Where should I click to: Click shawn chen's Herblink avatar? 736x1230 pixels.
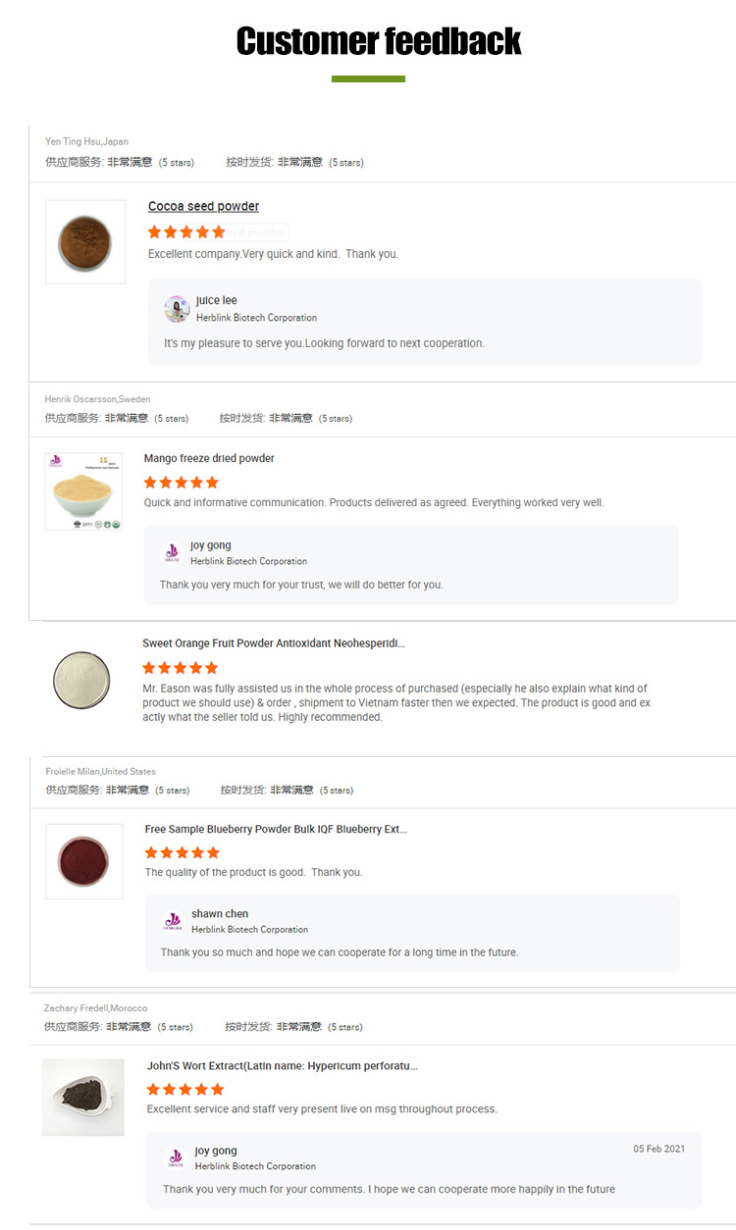click(172, 921)
